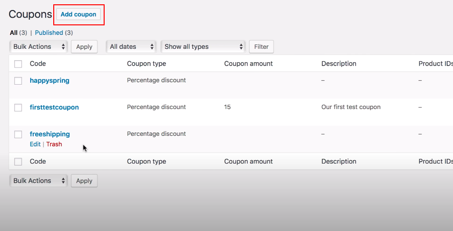Open the bottom Bulk Actions dropdown

coord(38,181)
